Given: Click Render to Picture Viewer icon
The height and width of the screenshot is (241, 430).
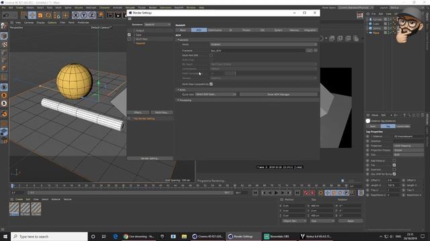Looking at the screenshot, I should pyautogui.click(x=118, y=15).
